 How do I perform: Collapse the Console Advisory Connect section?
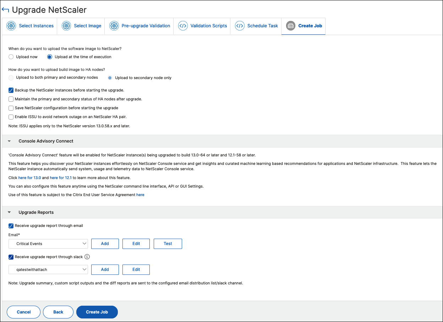[x=9, y=141]
